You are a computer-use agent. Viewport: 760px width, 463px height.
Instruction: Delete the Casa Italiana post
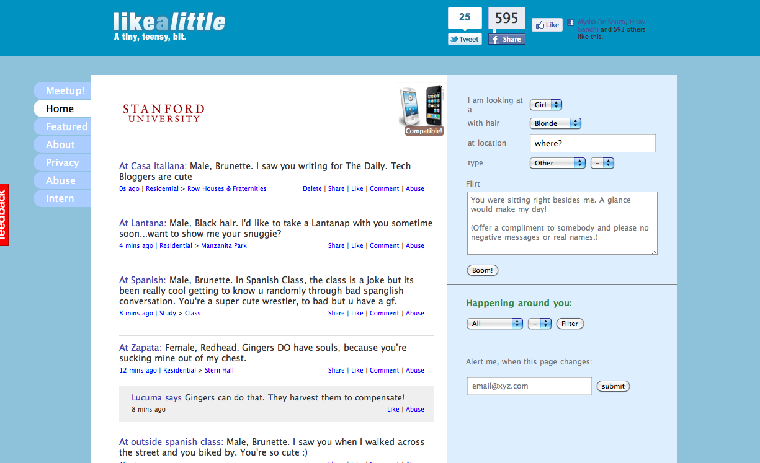pyautogui.click(x=312, y=188)
